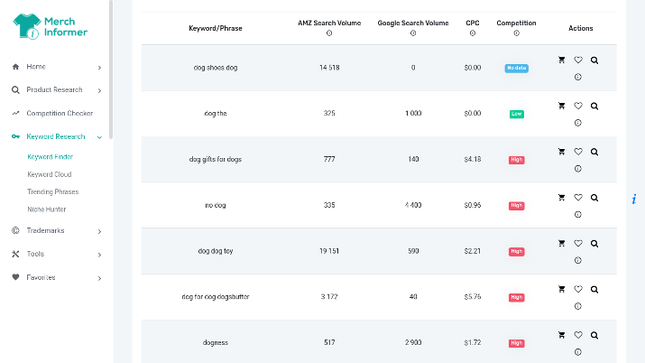Viewport: 645px width, 363px height.
Task: Click the cart icon for 'dog dog toy'
Action: click(x=561, y=243)
